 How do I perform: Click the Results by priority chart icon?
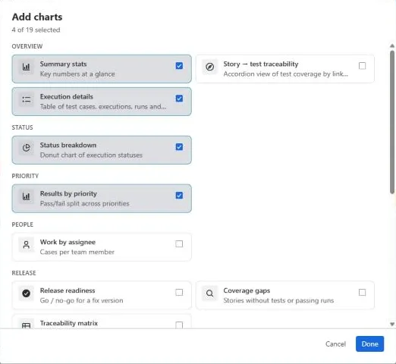pyautogui.click(x=26, y=196)
